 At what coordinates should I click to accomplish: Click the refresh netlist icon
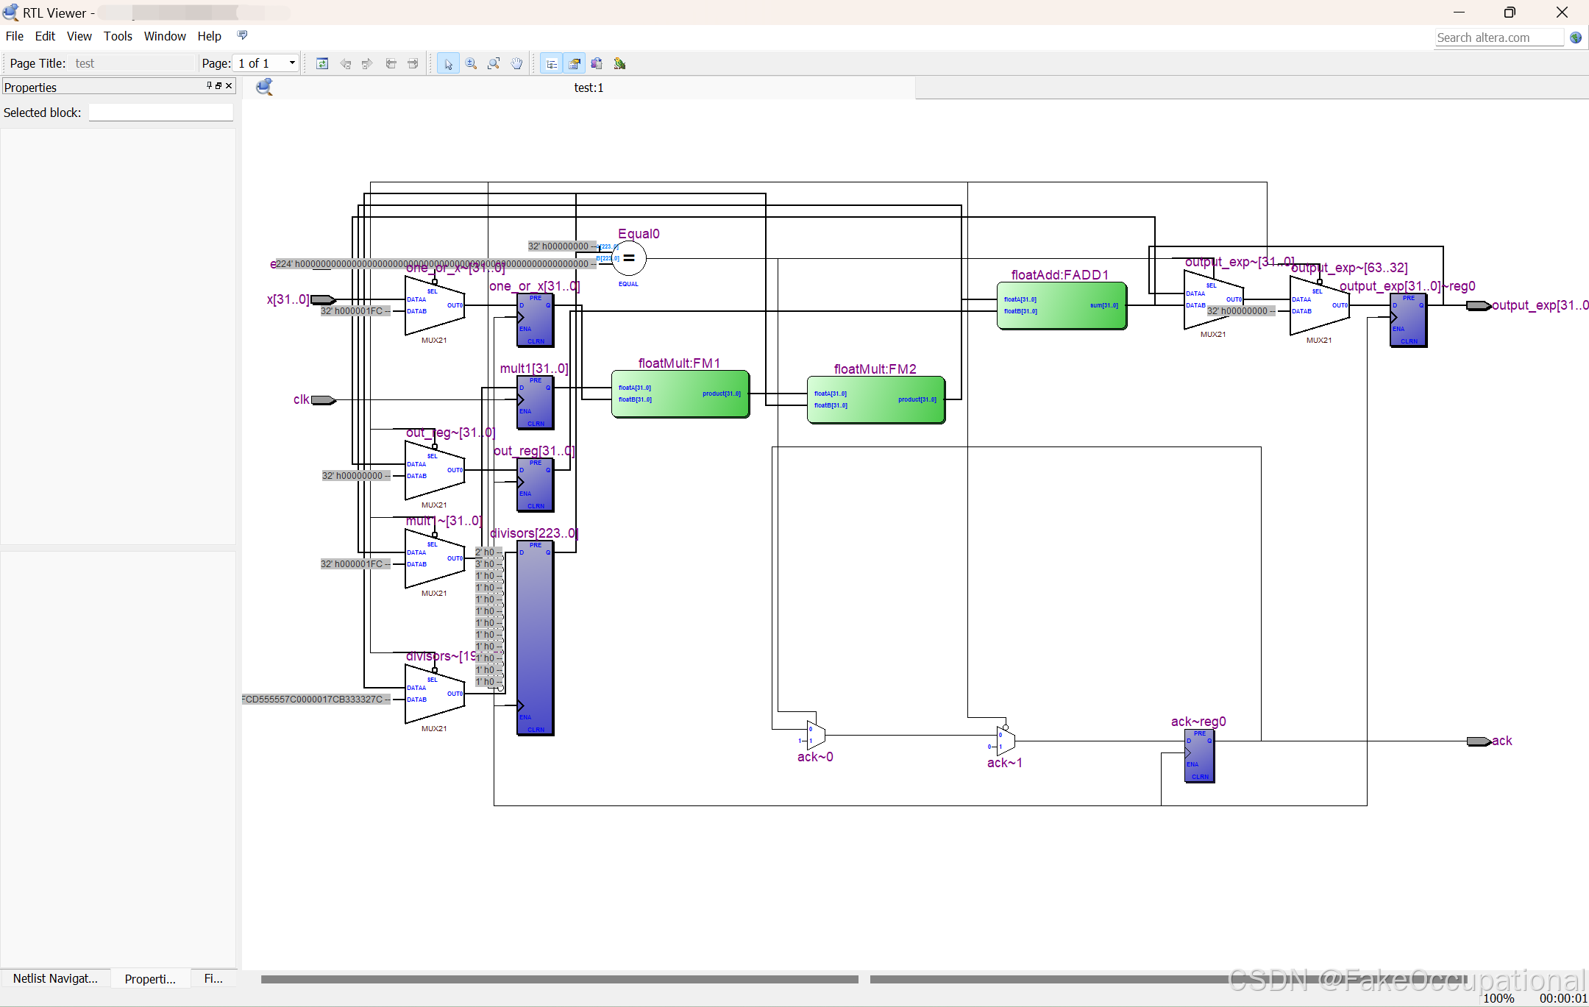[x=322, y=64]
